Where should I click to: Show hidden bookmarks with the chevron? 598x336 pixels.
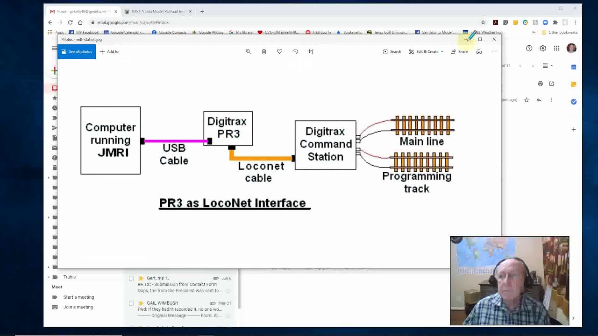[534, 32]
